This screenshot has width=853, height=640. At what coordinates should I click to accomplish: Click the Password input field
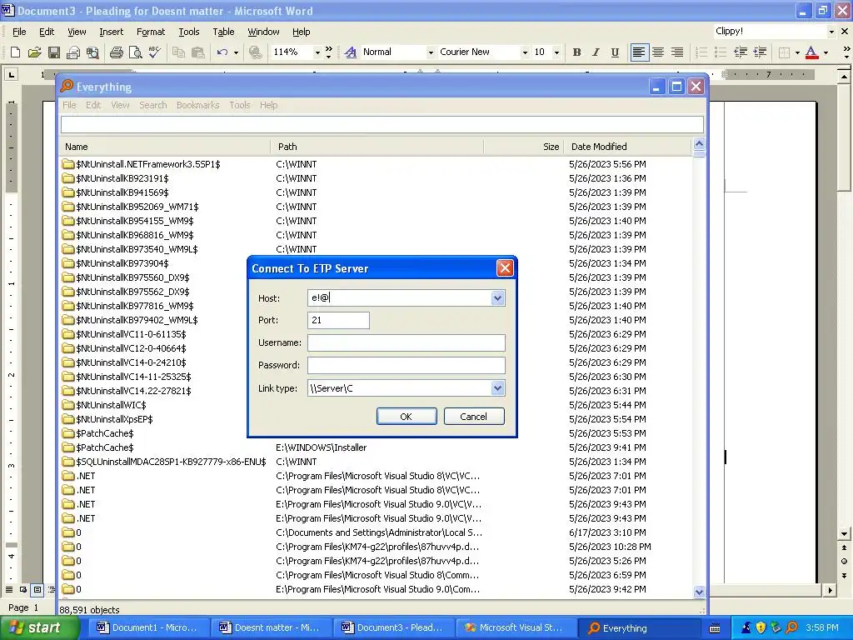coord(407,365)
